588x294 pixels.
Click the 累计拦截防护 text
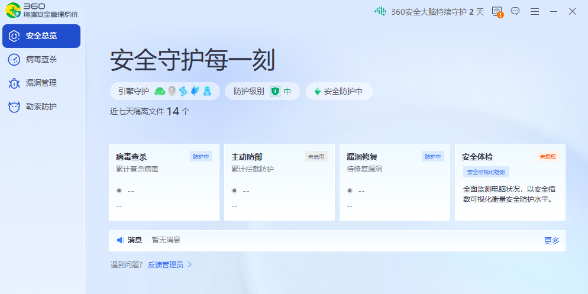coord(253,169)
